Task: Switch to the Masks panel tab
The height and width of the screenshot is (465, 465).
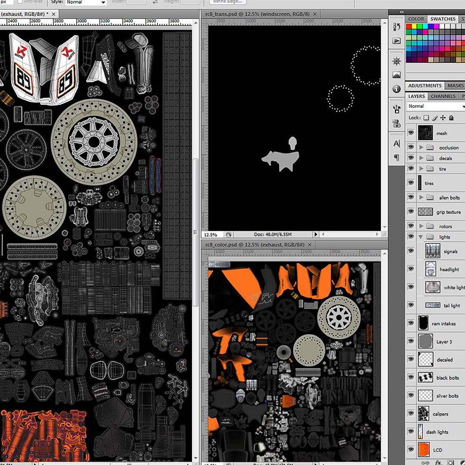Action: (455, 86)
